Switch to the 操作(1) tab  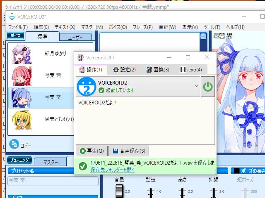click(x=91, y=70)
